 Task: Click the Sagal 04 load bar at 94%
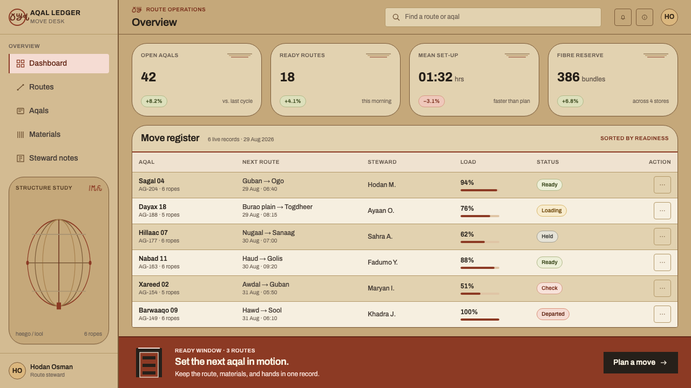[480, 190]
